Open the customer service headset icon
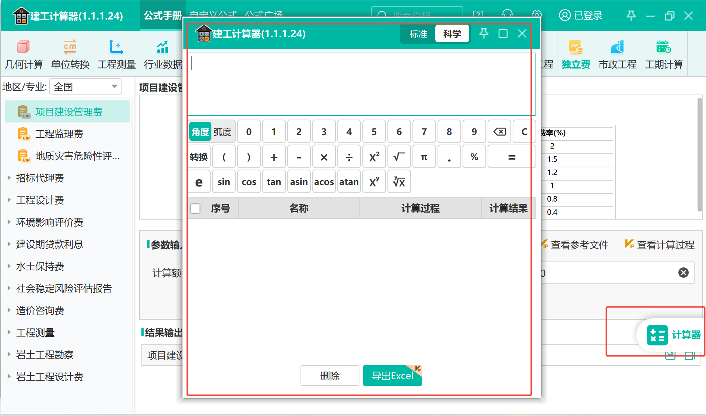Screen dimensions: 706x416 pos(507,15)
